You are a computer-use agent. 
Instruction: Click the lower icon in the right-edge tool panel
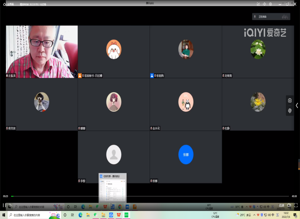290,111
